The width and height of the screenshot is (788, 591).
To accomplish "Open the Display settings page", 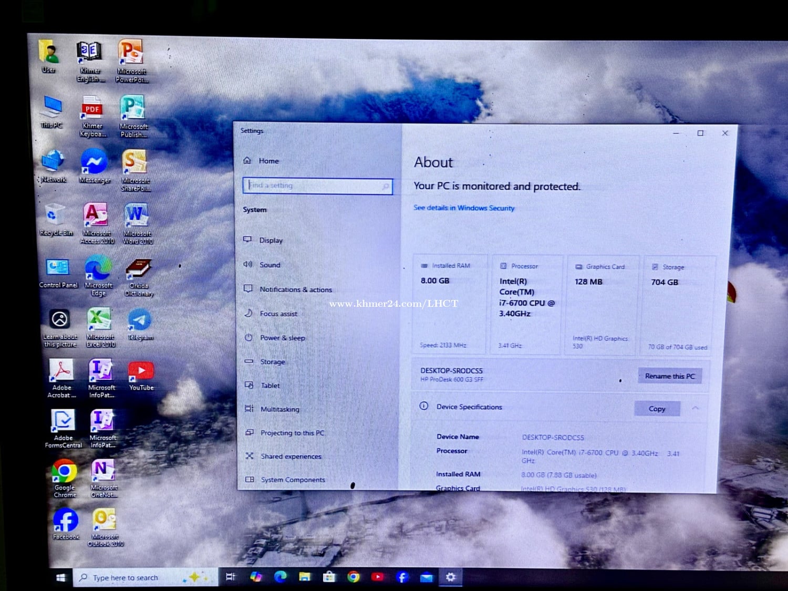I will (x=271, y=240).
